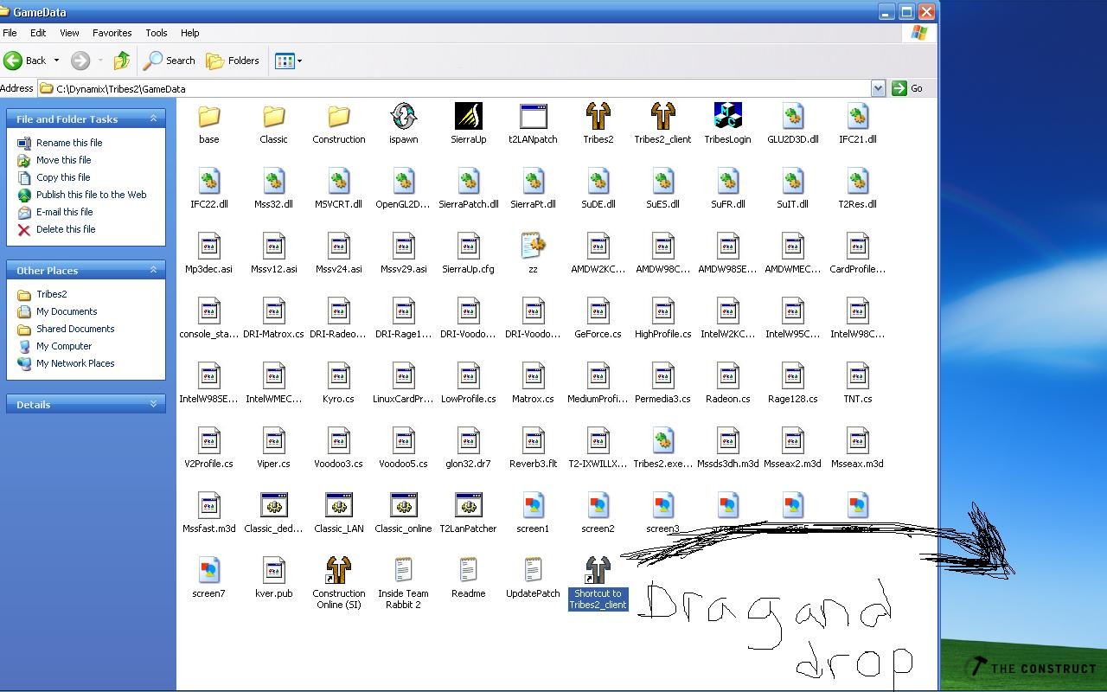Click the Go button
This screenshot has width=1107, height=692.
coord(908,88)
